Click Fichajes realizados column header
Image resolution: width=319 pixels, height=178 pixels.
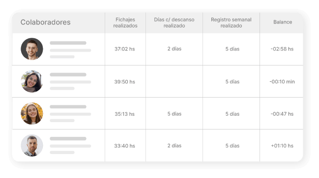click(125, 23)
